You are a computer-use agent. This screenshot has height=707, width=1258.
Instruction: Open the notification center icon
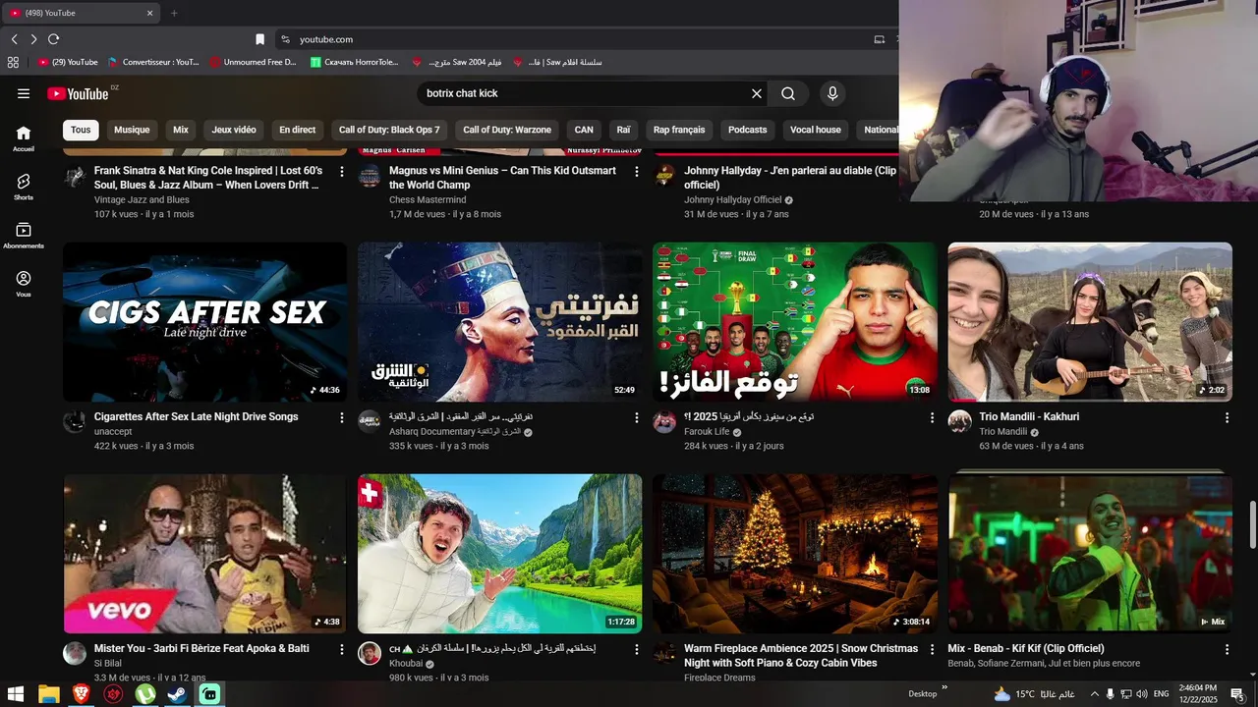pyautogui.click(x=1237, y=694)
